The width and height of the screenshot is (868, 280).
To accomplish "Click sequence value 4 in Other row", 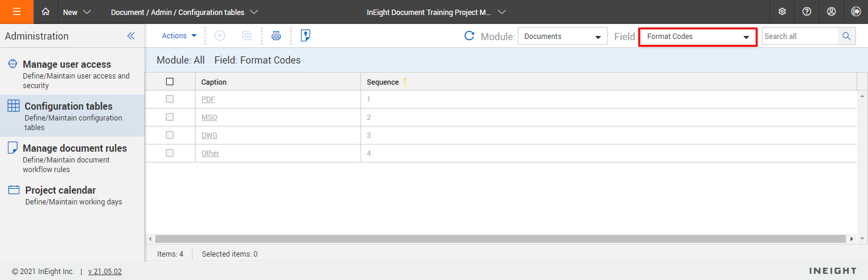I will (369, 153).
